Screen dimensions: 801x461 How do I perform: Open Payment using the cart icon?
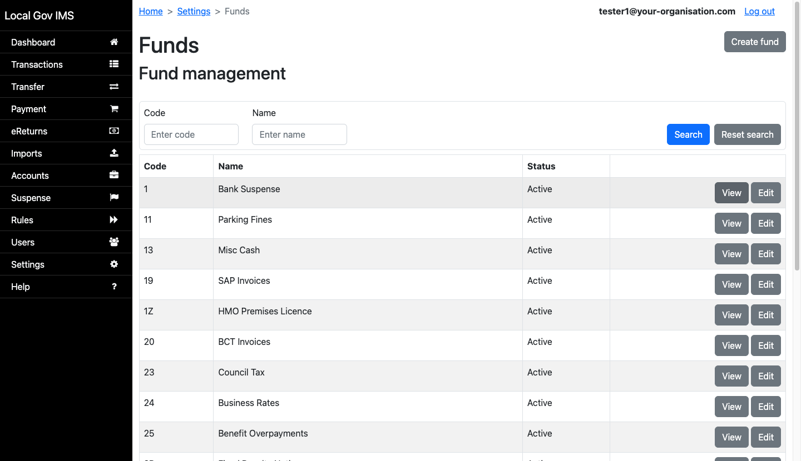(114, 108)
